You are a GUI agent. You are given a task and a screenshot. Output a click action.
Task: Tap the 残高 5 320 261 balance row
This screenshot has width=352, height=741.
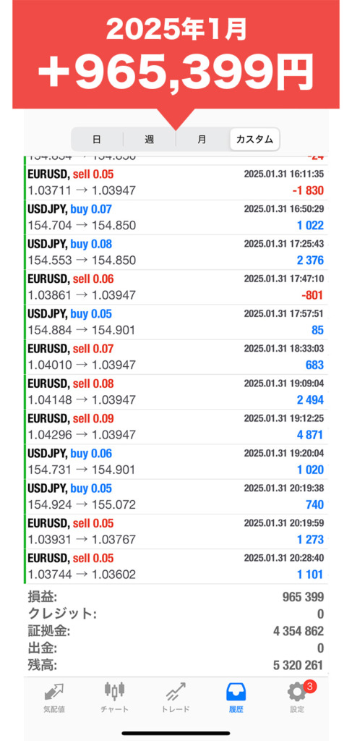[176, 666]
